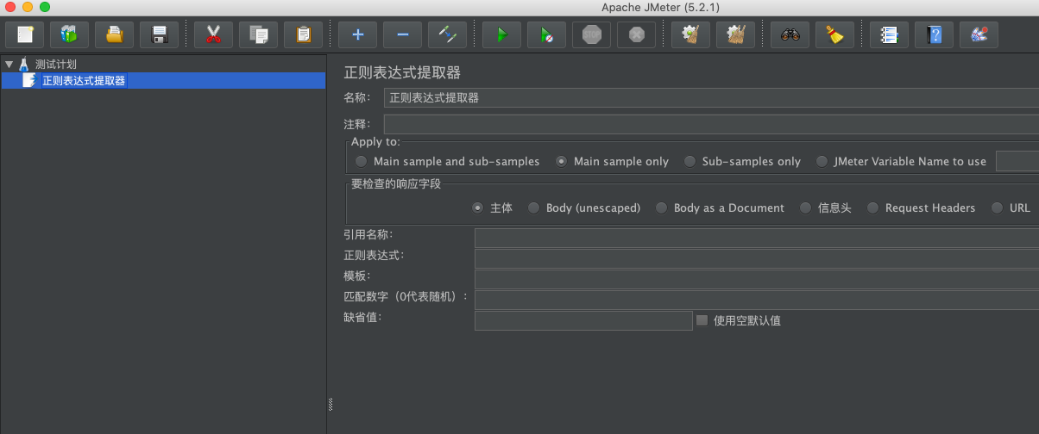
Task: Start test without pauses icon
Action: [546, 34]
